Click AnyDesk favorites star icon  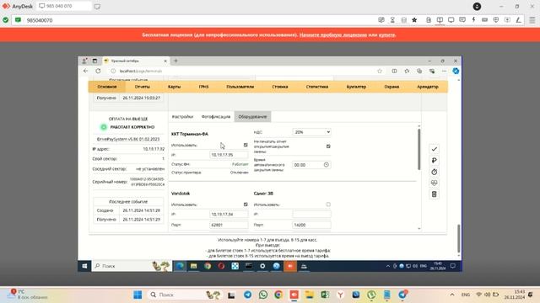tap(414, 20)
